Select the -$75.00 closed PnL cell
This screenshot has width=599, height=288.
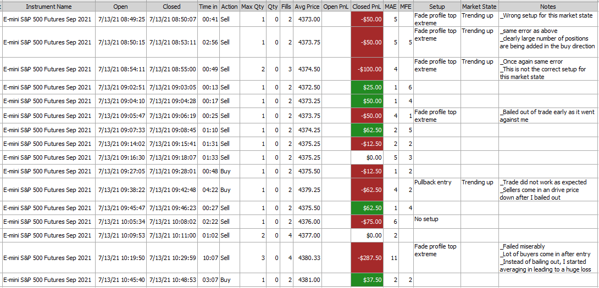click(367, 222)
